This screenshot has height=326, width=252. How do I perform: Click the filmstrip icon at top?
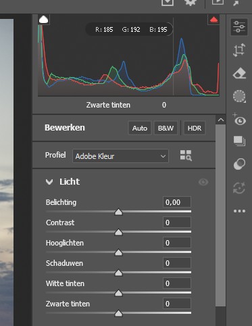(x=218, y=2)
